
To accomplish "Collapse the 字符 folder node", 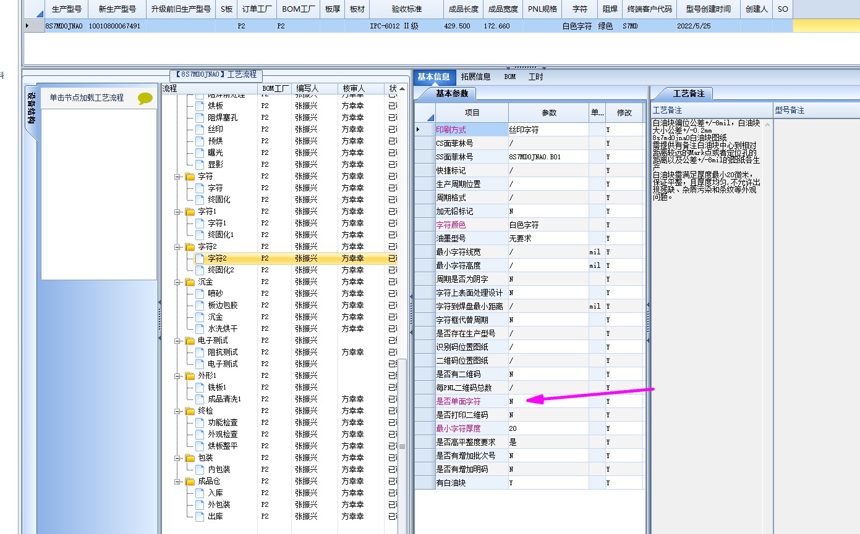I will (177, 177).
